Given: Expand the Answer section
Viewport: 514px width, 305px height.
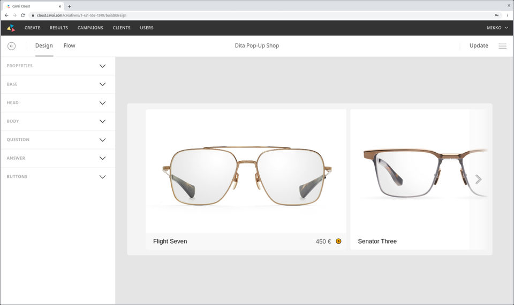Looking at the screenshot, I should [x=58, y=158].
